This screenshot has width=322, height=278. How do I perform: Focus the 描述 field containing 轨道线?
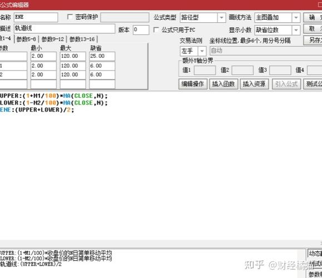tap(65, 28)
